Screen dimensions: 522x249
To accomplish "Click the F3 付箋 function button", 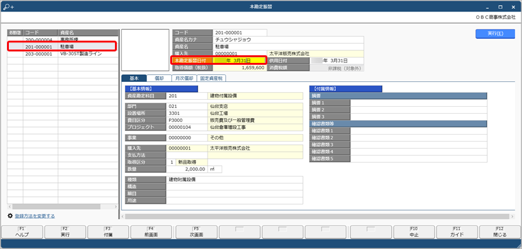I will pos(108,232).
